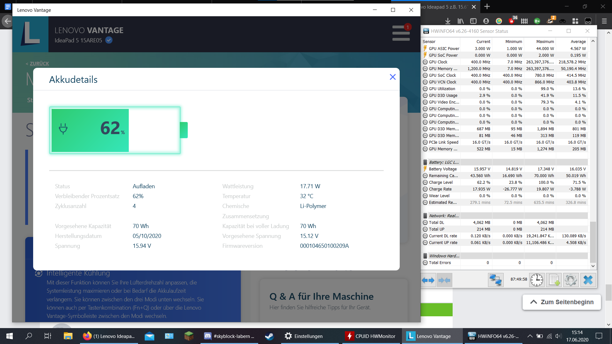
Task: Close the Akkudetails dialog
Action: (x=393, y=77)
